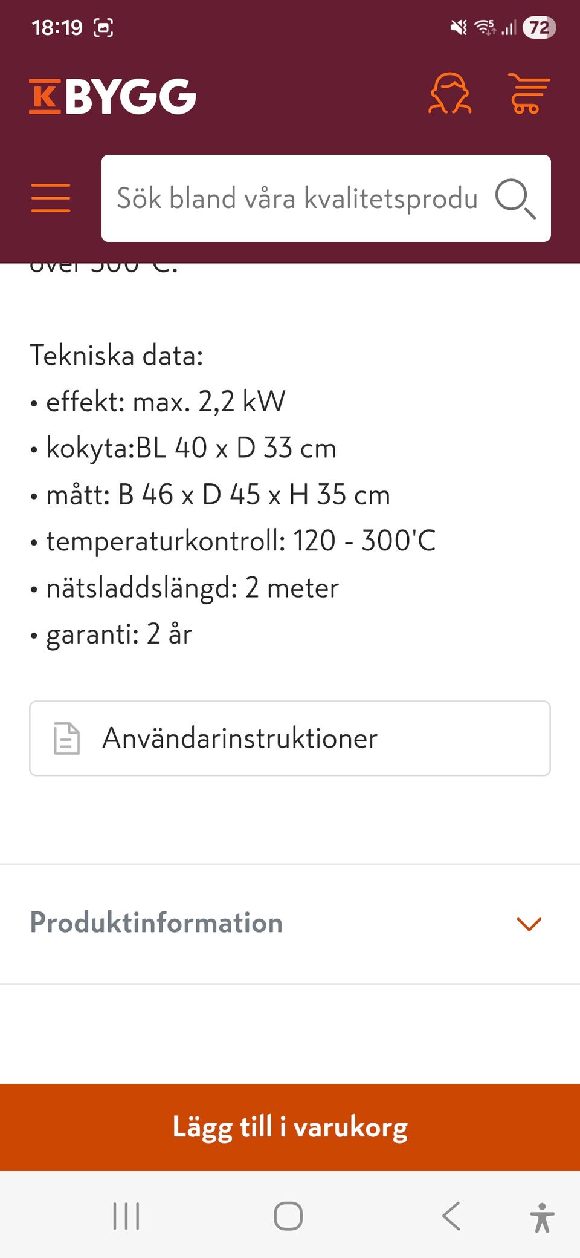Open the hamburger navigation menu
Image resolution: width=580 pixels, height=1258 pixels.
point(51,198)
